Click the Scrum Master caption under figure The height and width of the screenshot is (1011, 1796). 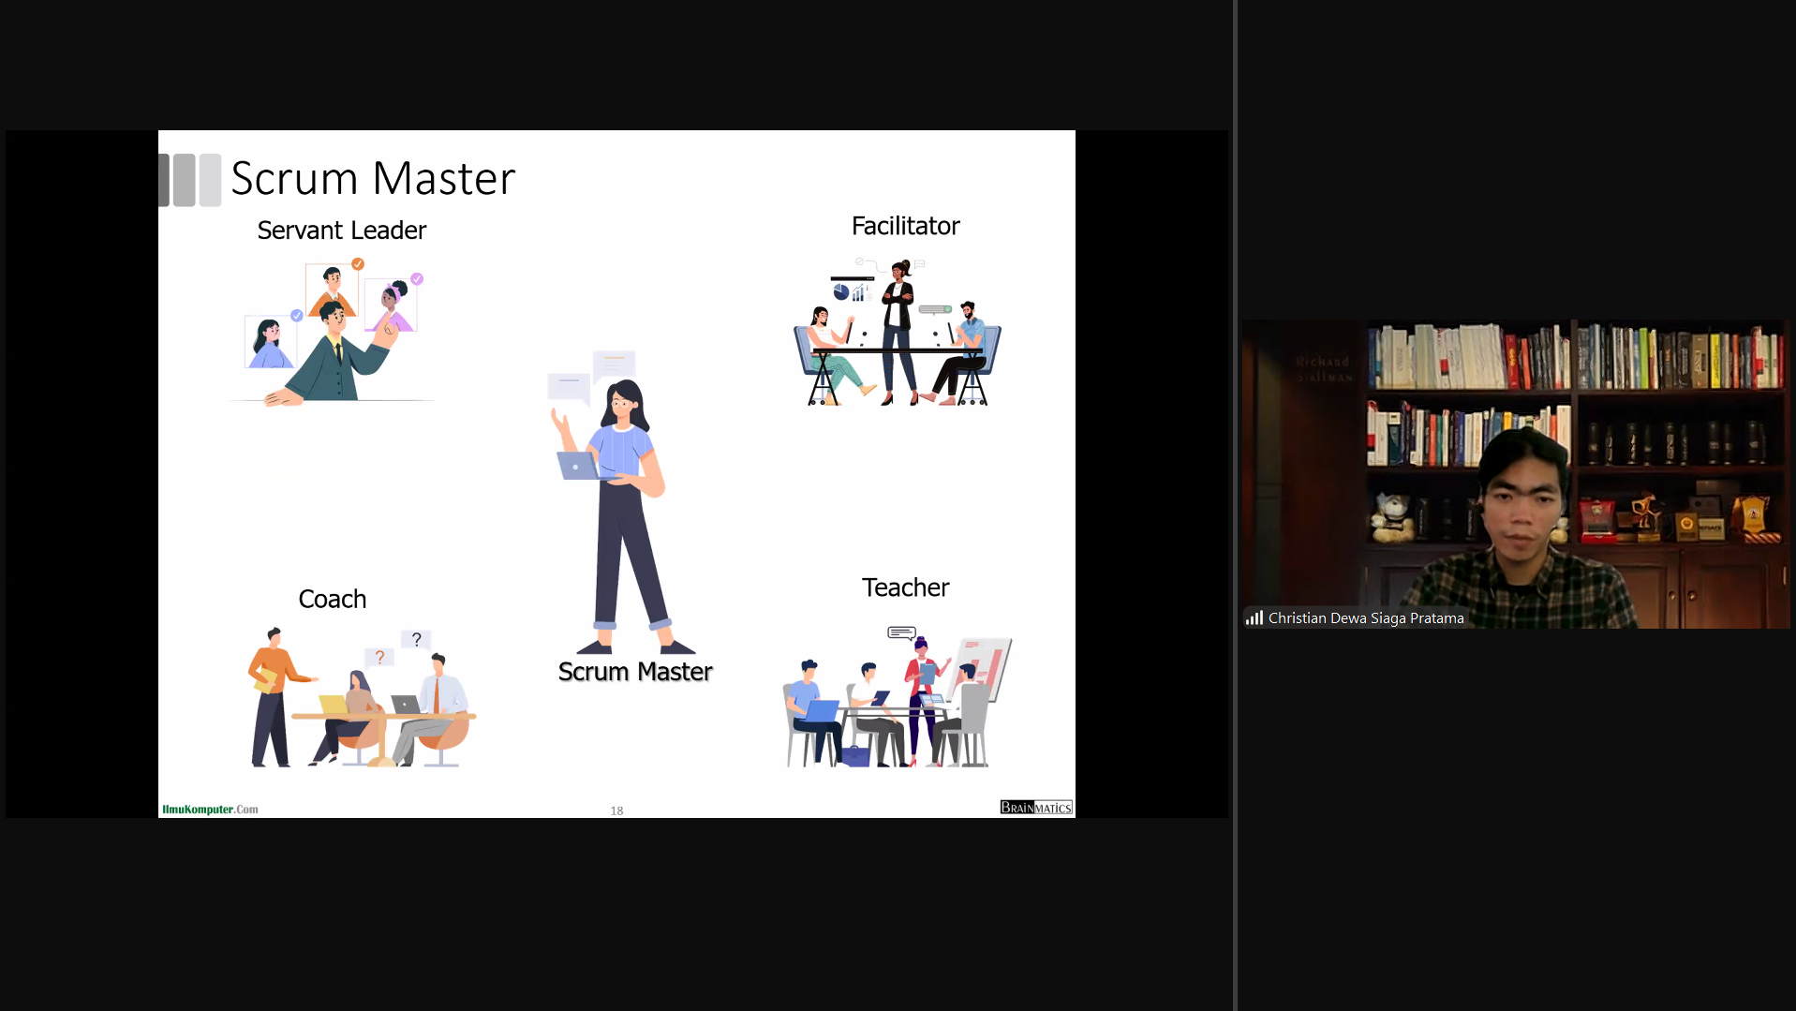635,672
